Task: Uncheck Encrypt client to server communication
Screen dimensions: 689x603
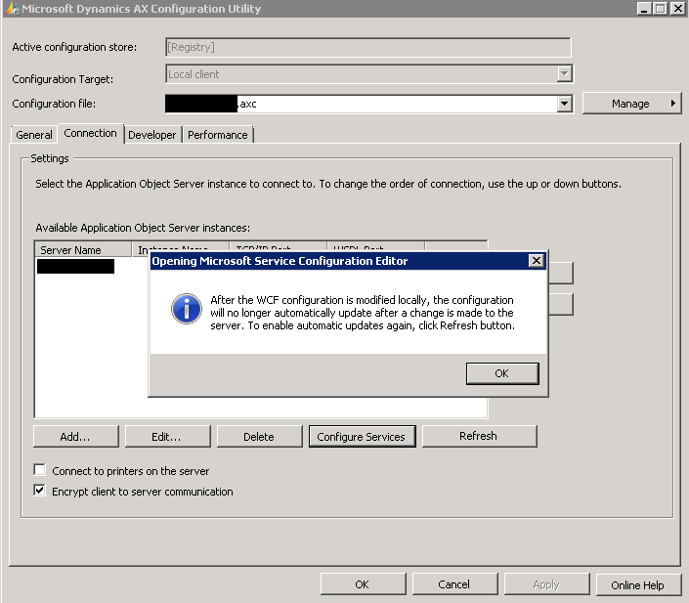Action: [x=39, y=490]
